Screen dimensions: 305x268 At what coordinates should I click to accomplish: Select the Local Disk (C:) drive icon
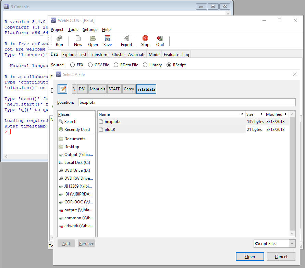[61, 163]
